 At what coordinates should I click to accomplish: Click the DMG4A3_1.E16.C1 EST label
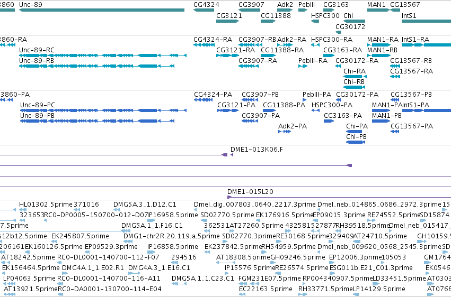tap(159, 268)
